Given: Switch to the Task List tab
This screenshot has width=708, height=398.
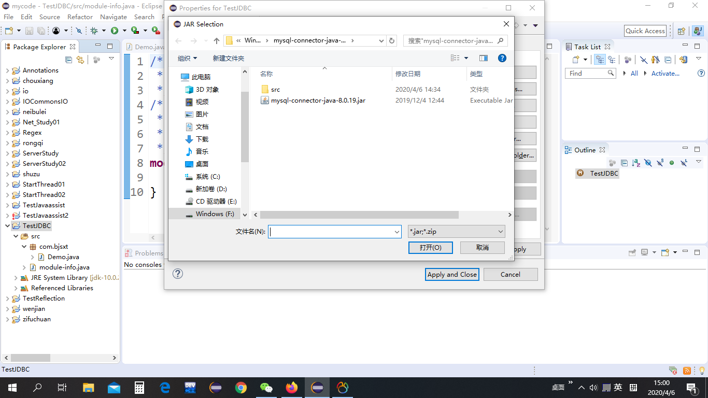Looking at the screenshot, I should 588,47.
